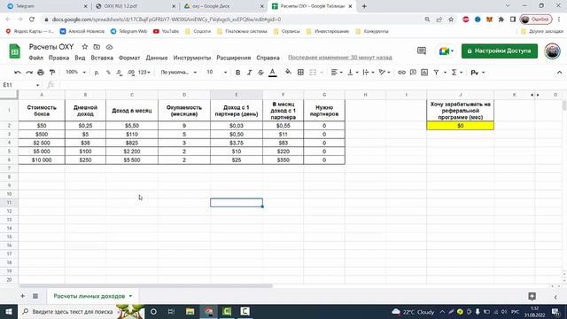Open the Инструменты menu
The width and height of the screenshot is (567, 319).
click(x=192, y=58)
